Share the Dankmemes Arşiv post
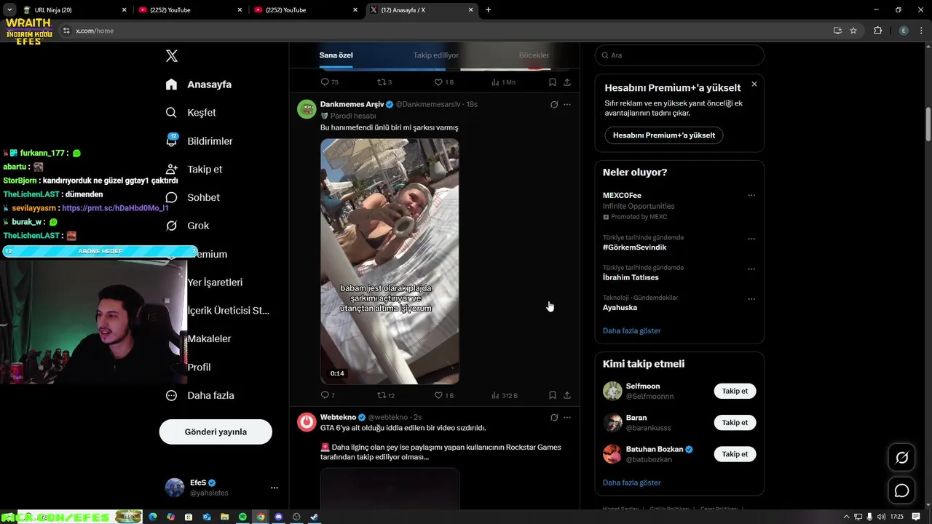The width and height of the screenshot is (932, 524). coord(567,395)
